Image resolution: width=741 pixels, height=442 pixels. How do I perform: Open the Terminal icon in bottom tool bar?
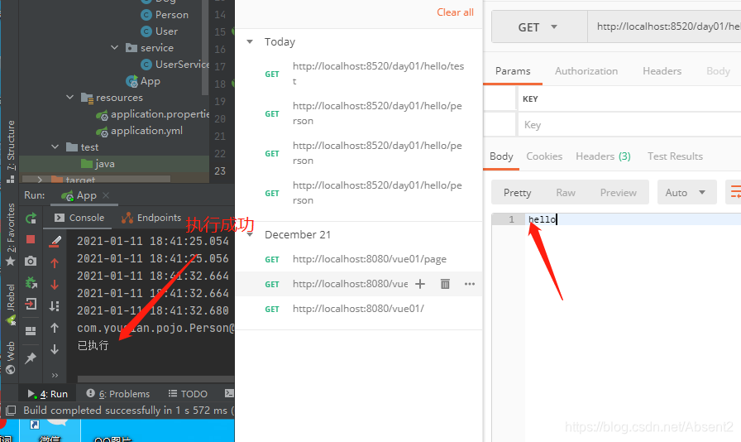229,393
